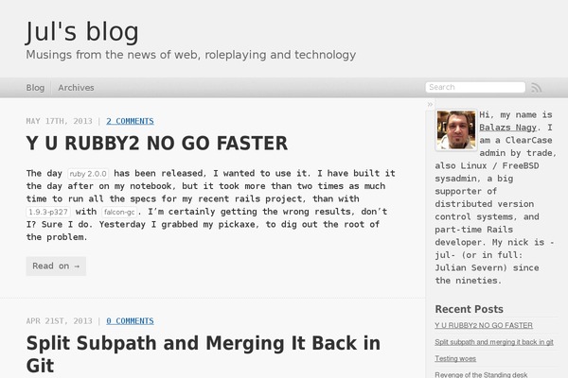Click the "Jul's blog" site title
The image size is (568, 378).
82,30
